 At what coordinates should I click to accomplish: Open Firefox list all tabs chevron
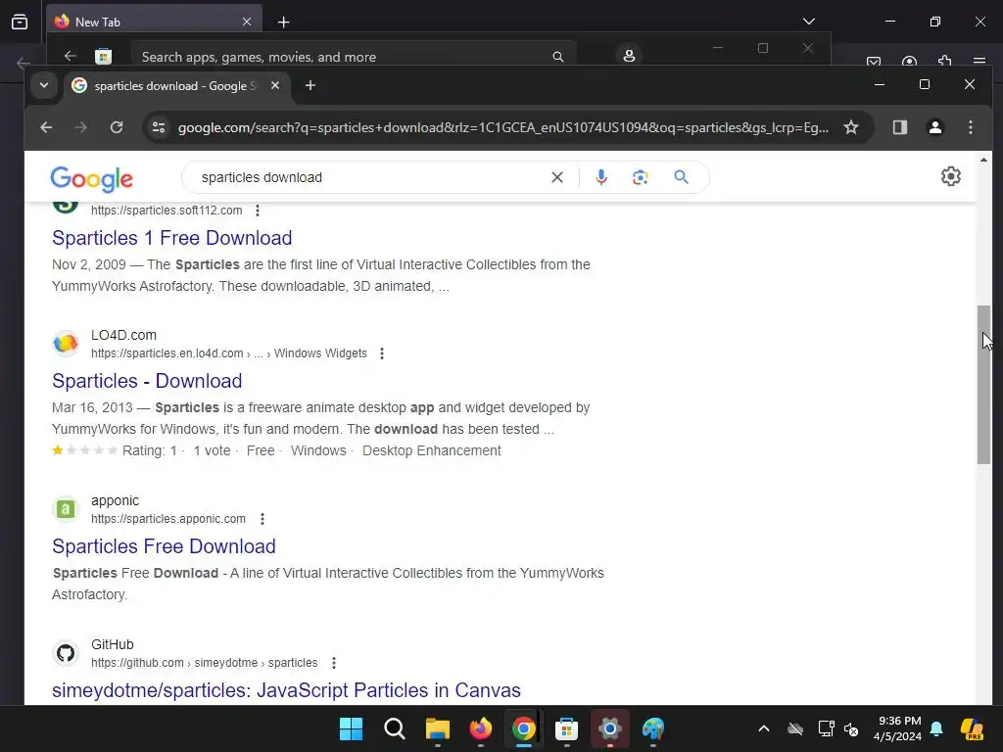(x=808, y=22)
